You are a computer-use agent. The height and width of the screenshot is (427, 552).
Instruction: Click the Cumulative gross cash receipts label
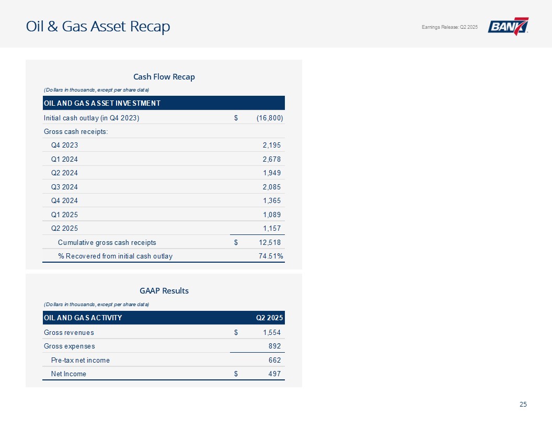click(x=107, y=242)
